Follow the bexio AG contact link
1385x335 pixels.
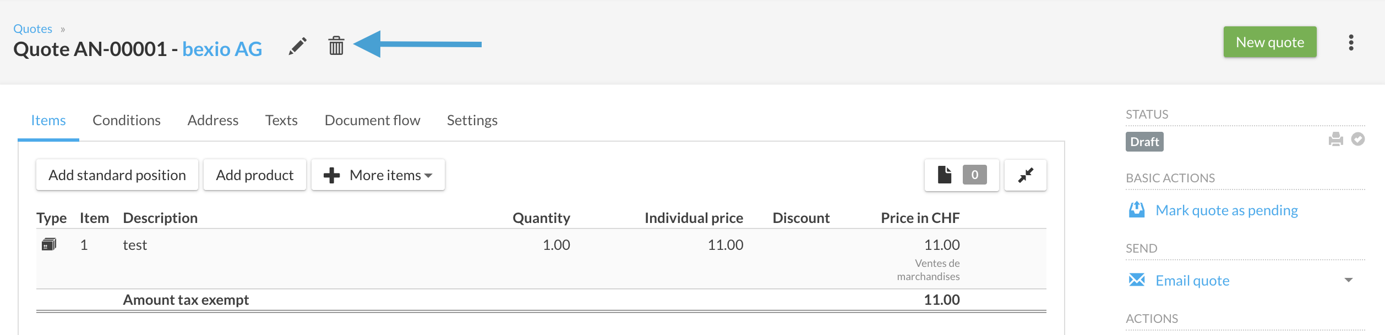[222, 49]
